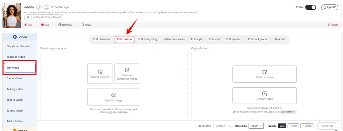Select the Video section header

point(20,37)
